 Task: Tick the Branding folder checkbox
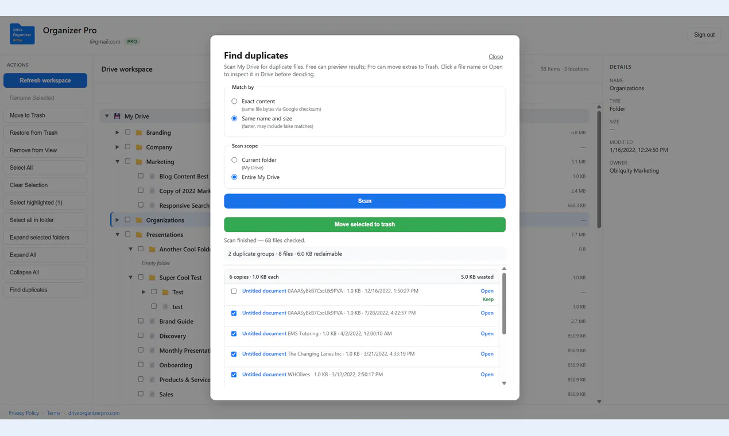pyautogui.click(x=127, y=132)
